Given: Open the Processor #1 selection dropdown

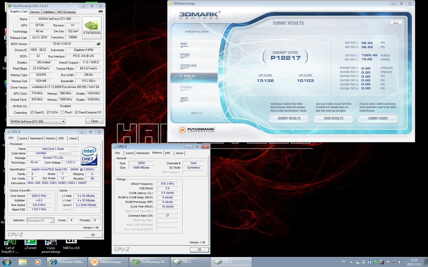Looking at the screenshot, I should (41, 220).
